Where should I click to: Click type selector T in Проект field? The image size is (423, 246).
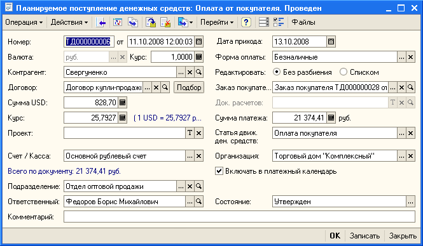(190, 133)
